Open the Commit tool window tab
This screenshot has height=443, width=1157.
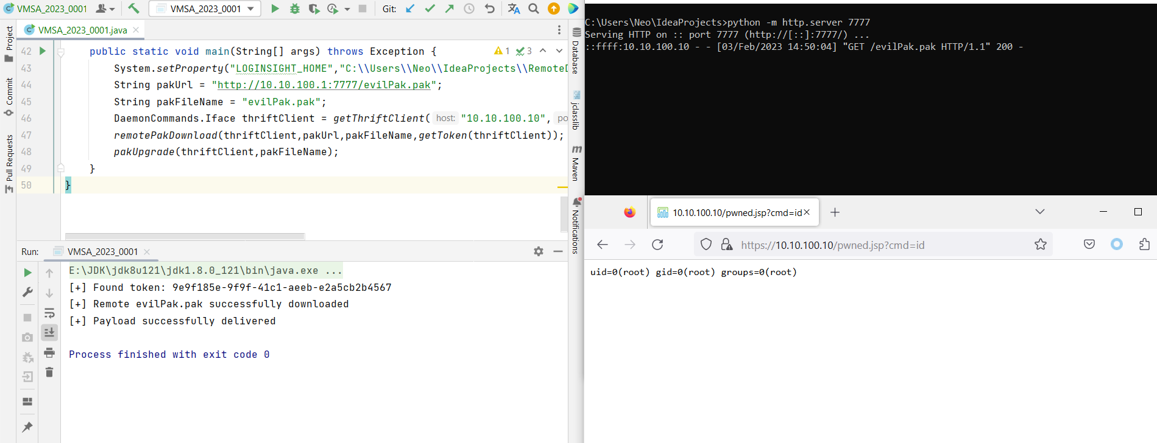(9, 97)
